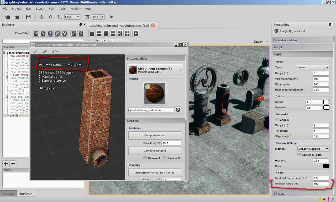
Task: Select the Rotate tool in toolbar
Action: (x=50, y=17)
